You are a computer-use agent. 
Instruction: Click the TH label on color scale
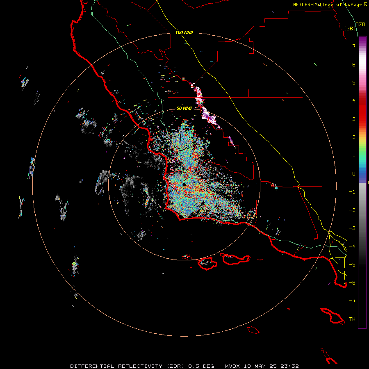352,319
